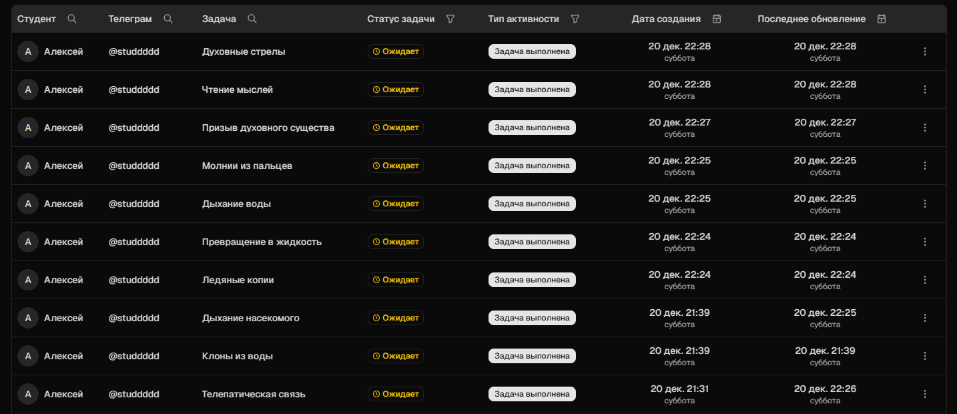This screenshot has height=414, width=957.
Task: Click the @studdddd handle in Превращение в жидкость row
Action: [134, 242]
